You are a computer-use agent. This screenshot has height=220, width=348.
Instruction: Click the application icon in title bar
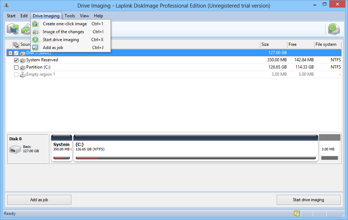click(6, 5)
